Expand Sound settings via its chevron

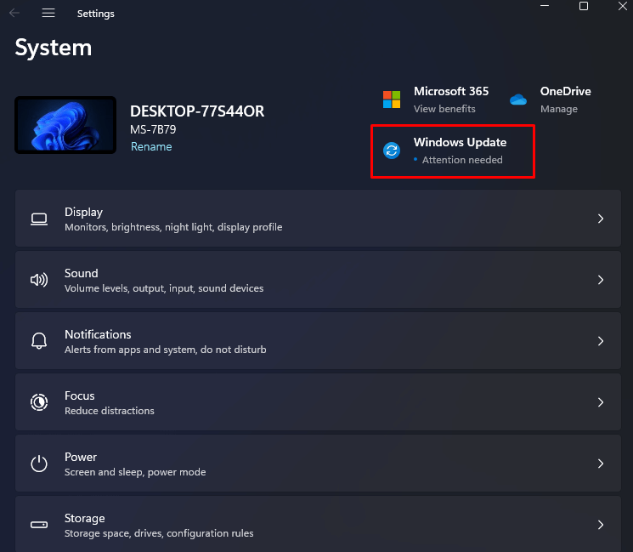coord(600,280)
